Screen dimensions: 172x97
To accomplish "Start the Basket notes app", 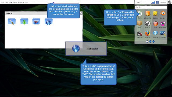I will 155,14.
